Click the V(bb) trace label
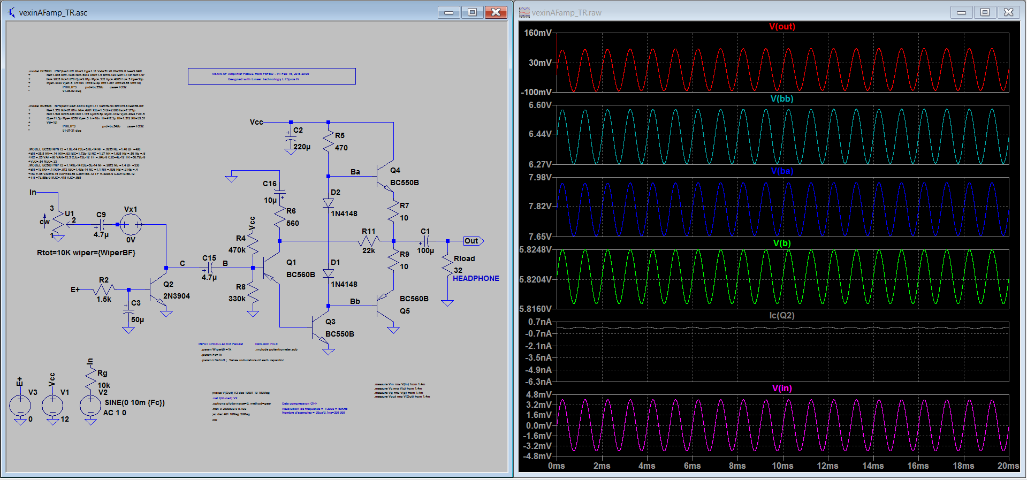The width and height of the screenshot is (1027, 480). tap(781, 99)
